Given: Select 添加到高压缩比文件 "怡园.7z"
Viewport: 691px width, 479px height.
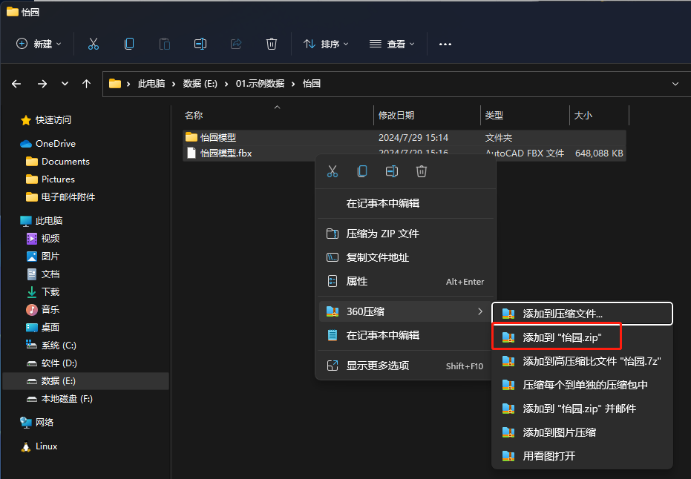Looking at the screenshot, I should tap(592, 361).
